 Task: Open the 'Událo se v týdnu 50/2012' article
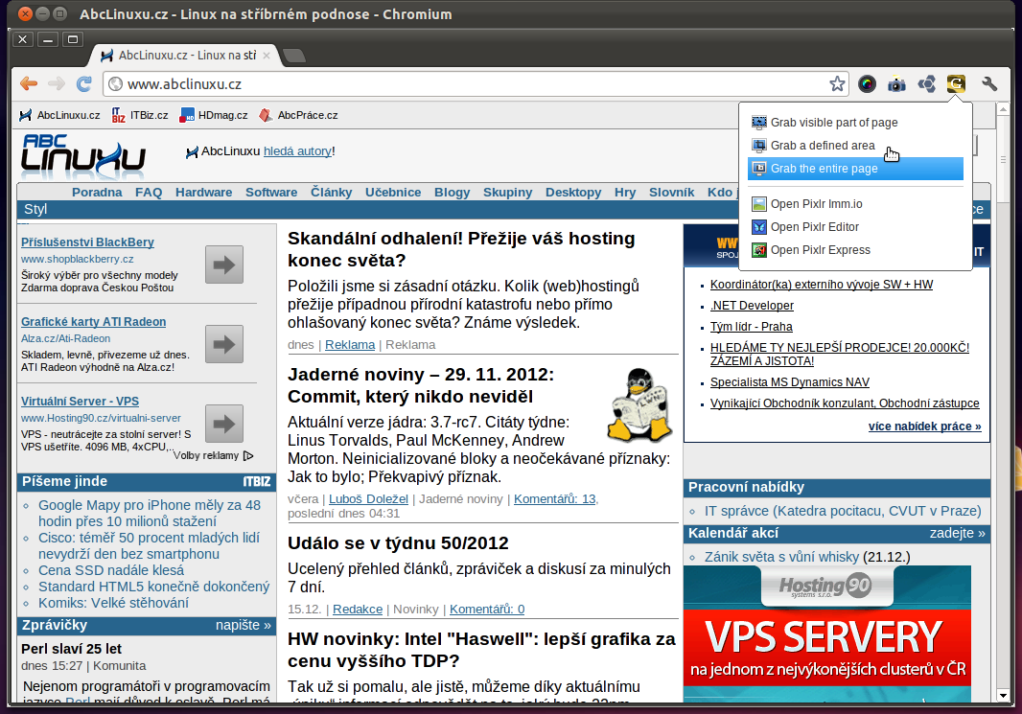398,543
